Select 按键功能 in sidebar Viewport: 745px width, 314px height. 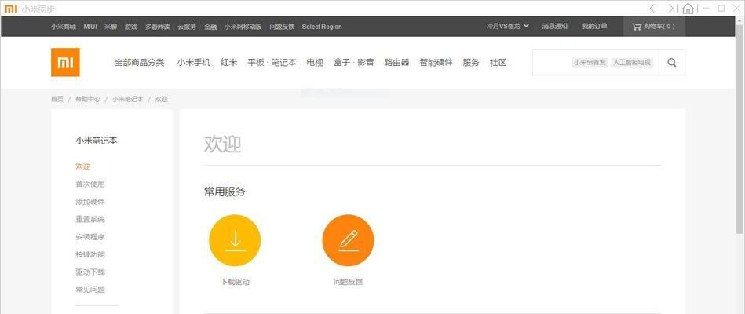click(89, 254)
